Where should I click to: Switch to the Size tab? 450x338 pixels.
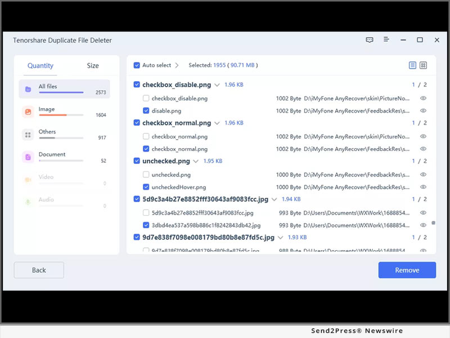[93, 66]
